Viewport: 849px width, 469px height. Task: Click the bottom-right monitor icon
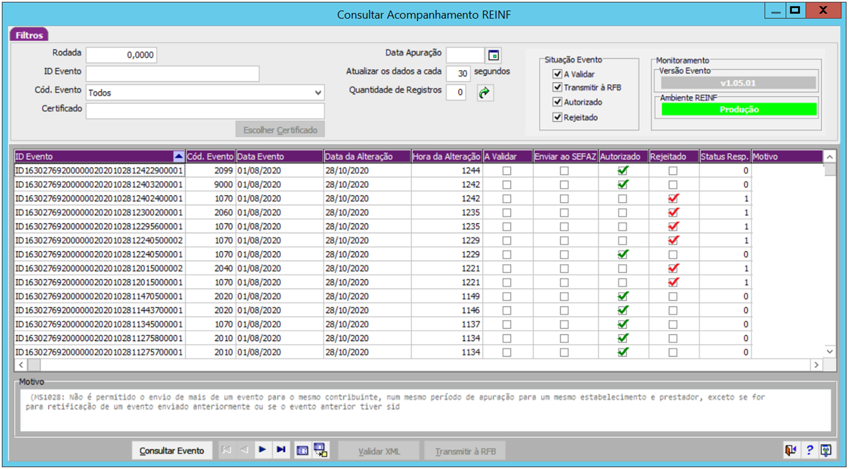point(826,450)
